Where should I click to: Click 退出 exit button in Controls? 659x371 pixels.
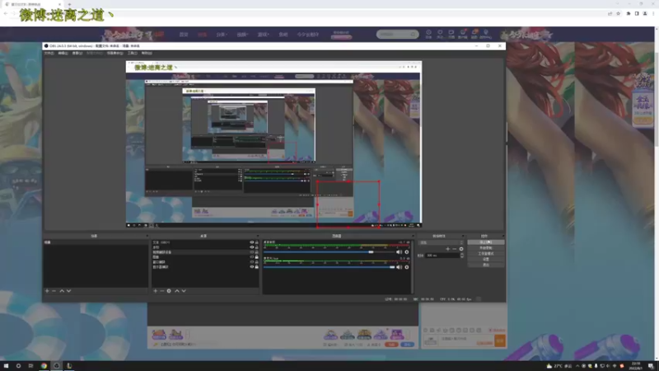486,265
